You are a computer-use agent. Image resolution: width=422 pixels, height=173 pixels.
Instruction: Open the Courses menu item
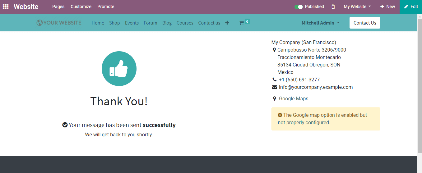pos(185,23)
